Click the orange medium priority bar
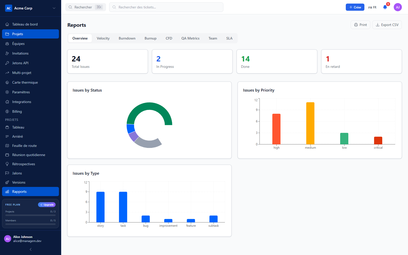This screenshot has height=255, width=408. 310,123
